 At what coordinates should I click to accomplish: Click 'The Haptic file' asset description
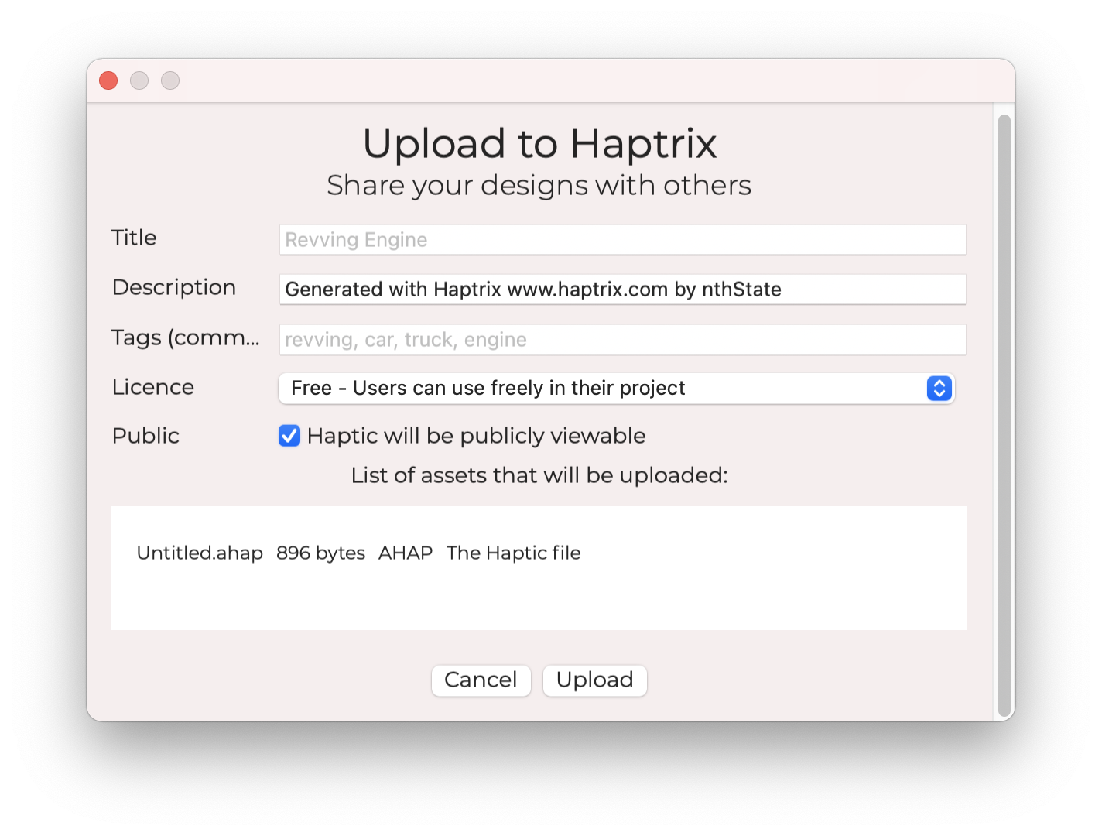[513, 553]
